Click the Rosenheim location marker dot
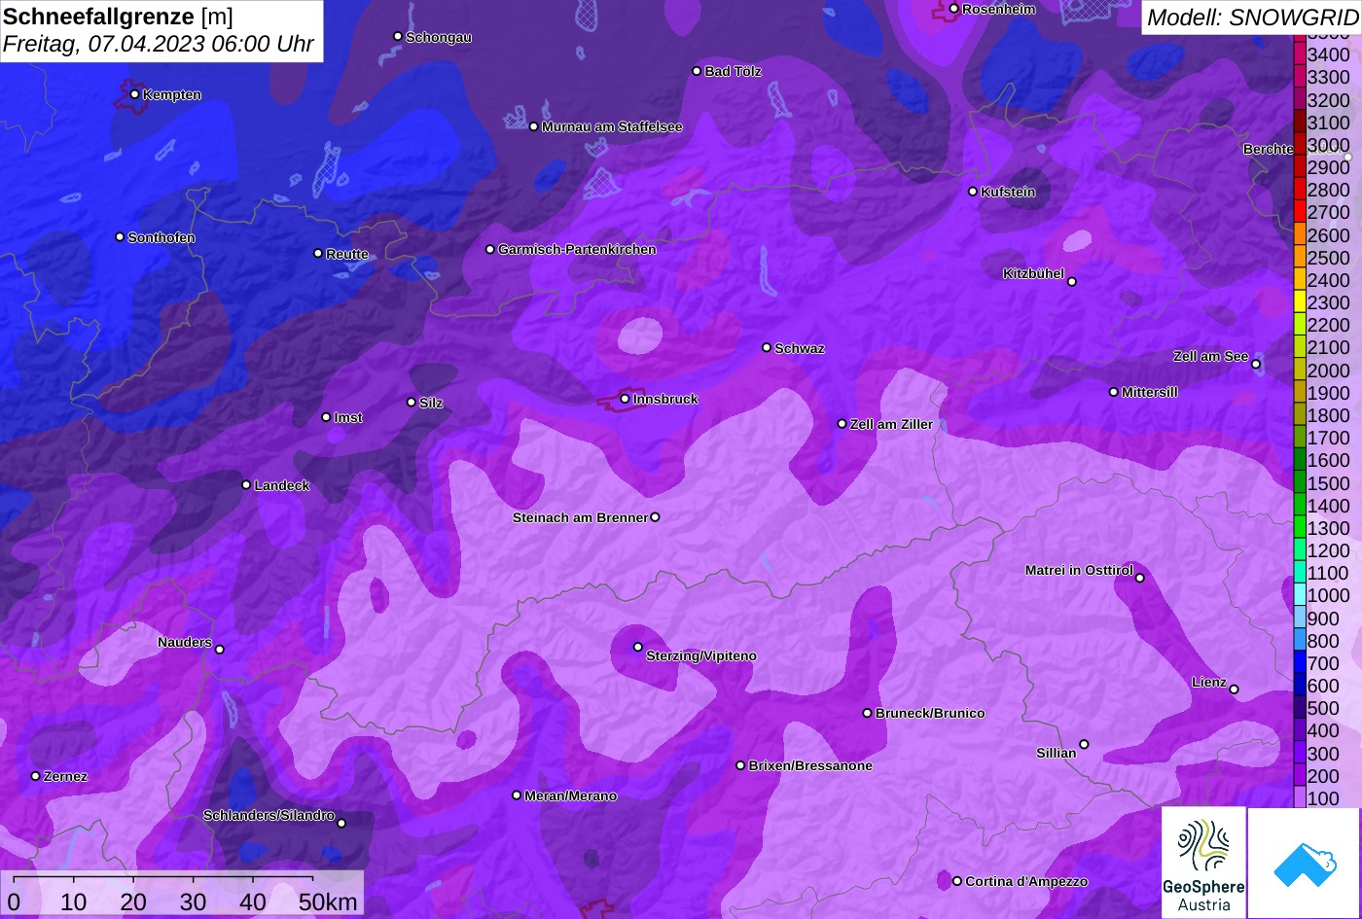1362x919 pixels. coord(953,9)
